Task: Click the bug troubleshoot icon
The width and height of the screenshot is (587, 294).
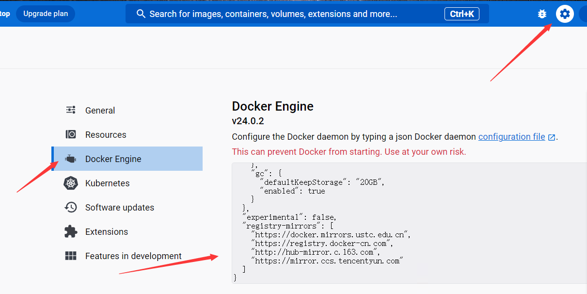Action: coord(542,14)
